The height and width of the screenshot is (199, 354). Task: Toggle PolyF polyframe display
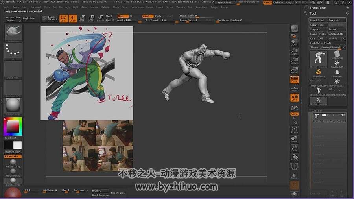coord(294,166)
